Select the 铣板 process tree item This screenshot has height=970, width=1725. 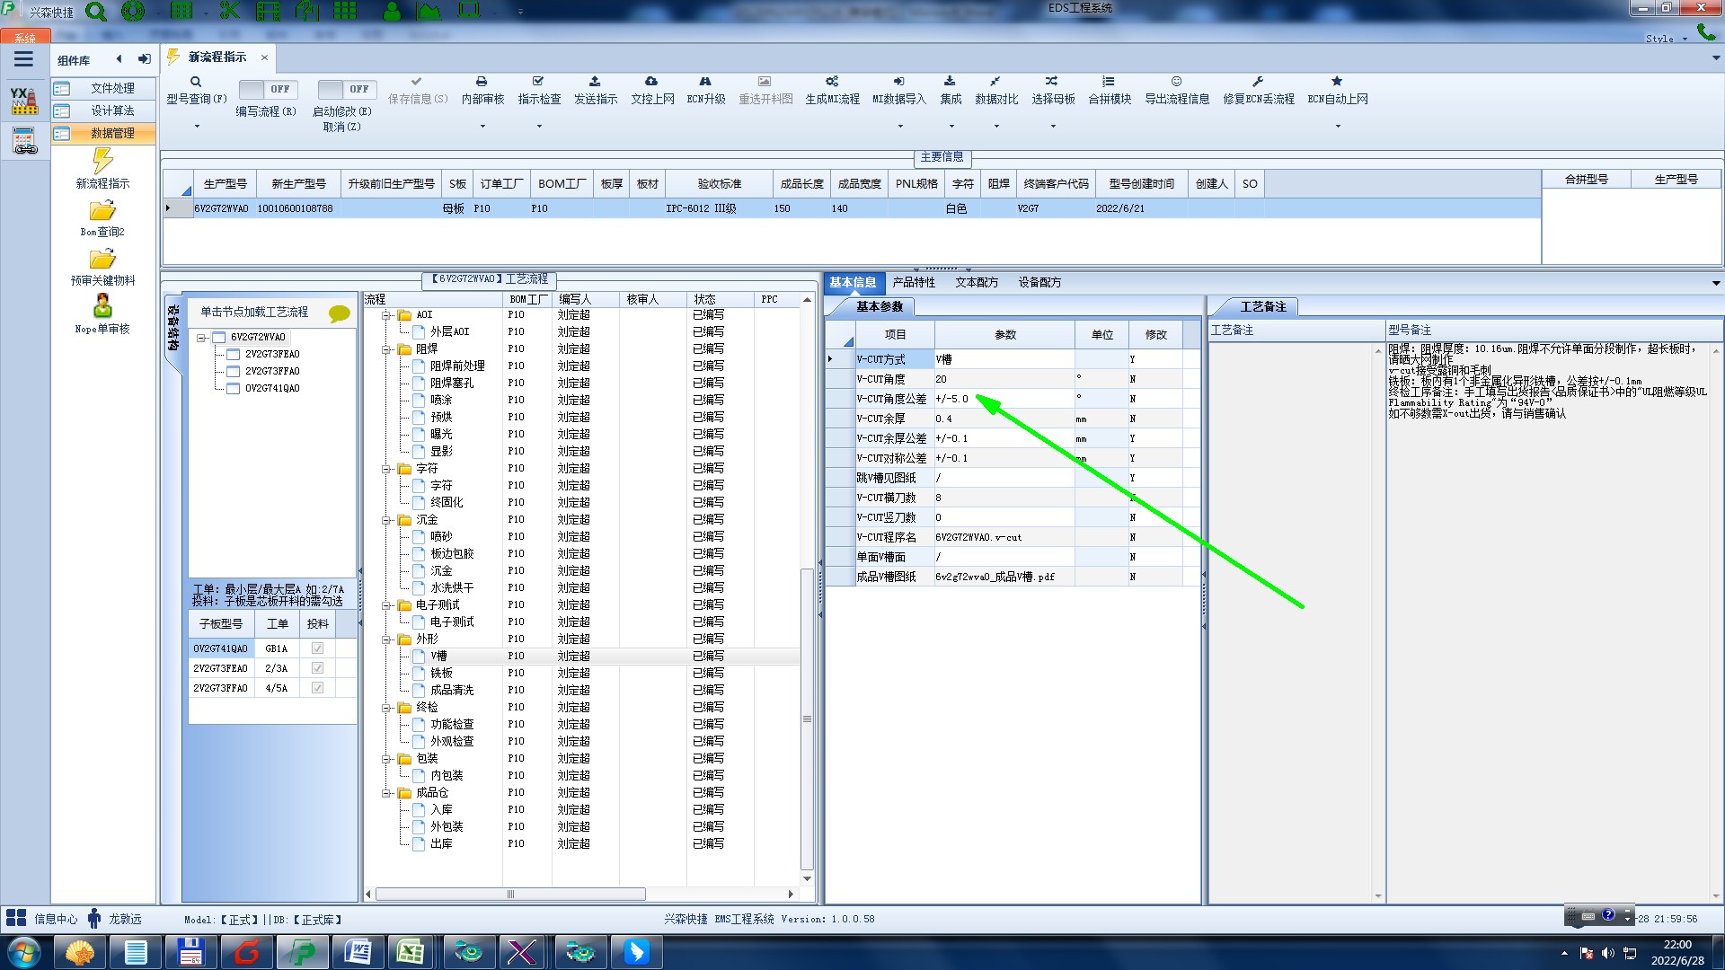point(441,673)
